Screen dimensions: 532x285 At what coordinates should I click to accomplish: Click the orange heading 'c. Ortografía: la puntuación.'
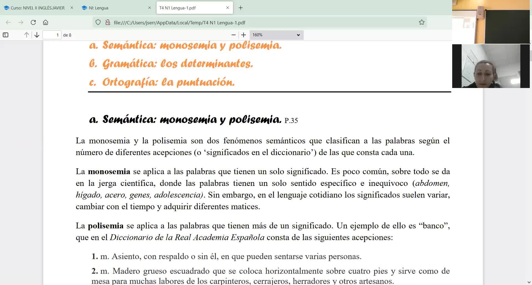(162, 82)
